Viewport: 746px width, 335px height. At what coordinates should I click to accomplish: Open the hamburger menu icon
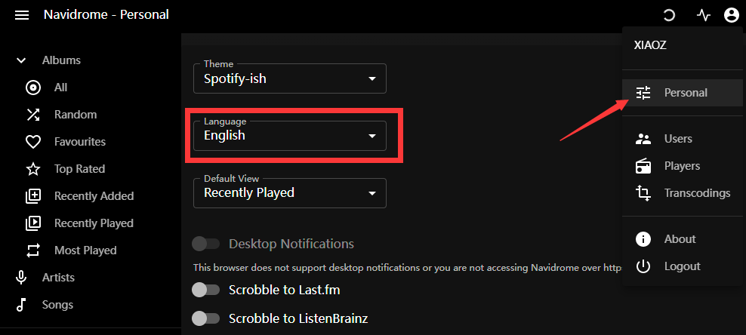[x=22, y=15]
